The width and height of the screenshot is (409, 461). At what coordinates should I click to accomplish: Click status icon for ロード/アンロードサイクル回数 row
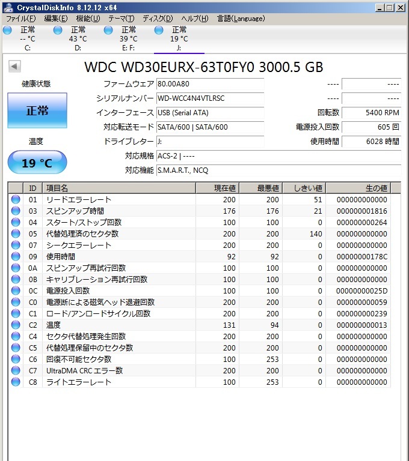(16, 313)
